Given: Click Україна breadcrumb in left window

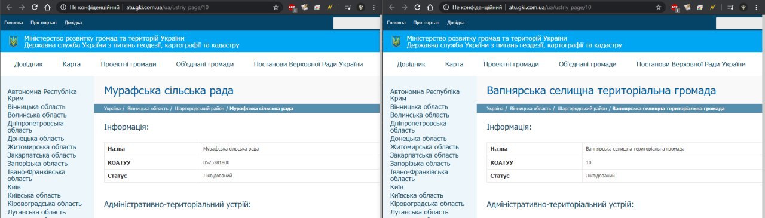Looking at the screenshot, I should click(x=112, y=109).
